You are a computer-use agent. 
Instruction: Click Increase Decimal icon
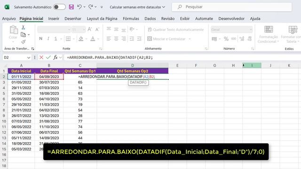242,39
